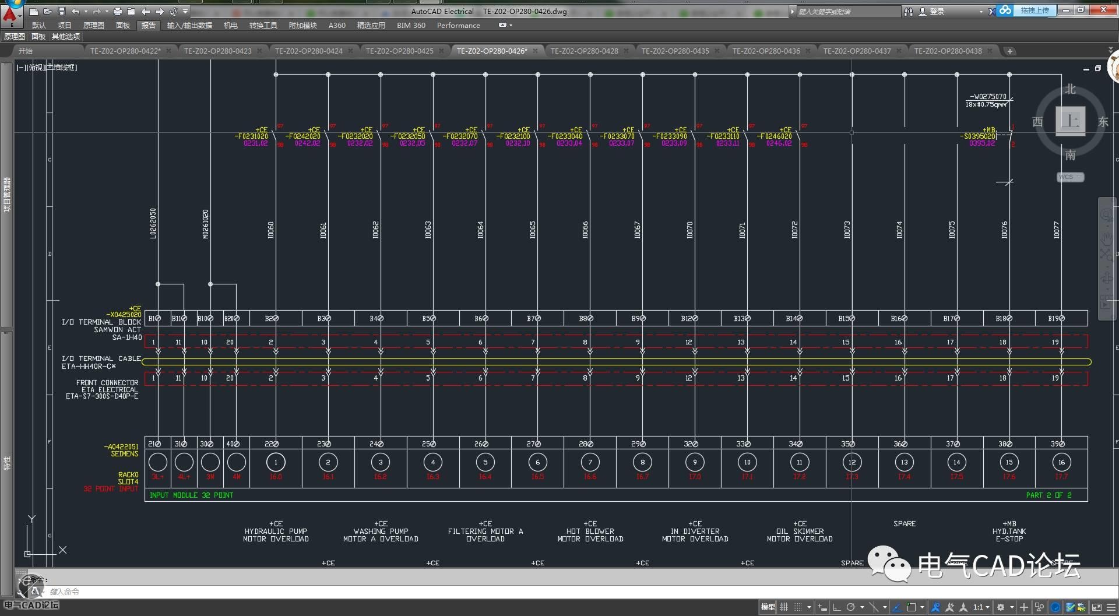The image size is (1119, 616).
Task: Open status bar customization hamburger menu
Action: pos(1111,607)
